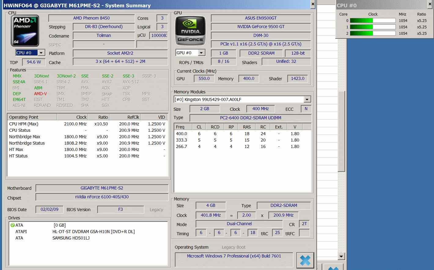
Task: Open the CPU #0 selector dropdown
Action: click(41, 53)
